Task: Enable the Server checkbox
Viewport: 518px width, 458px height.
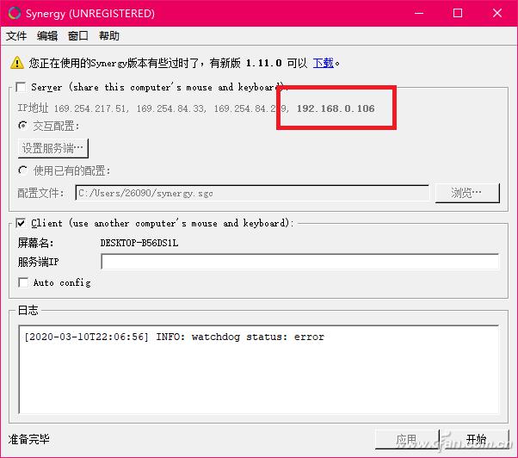Action: 21,87
